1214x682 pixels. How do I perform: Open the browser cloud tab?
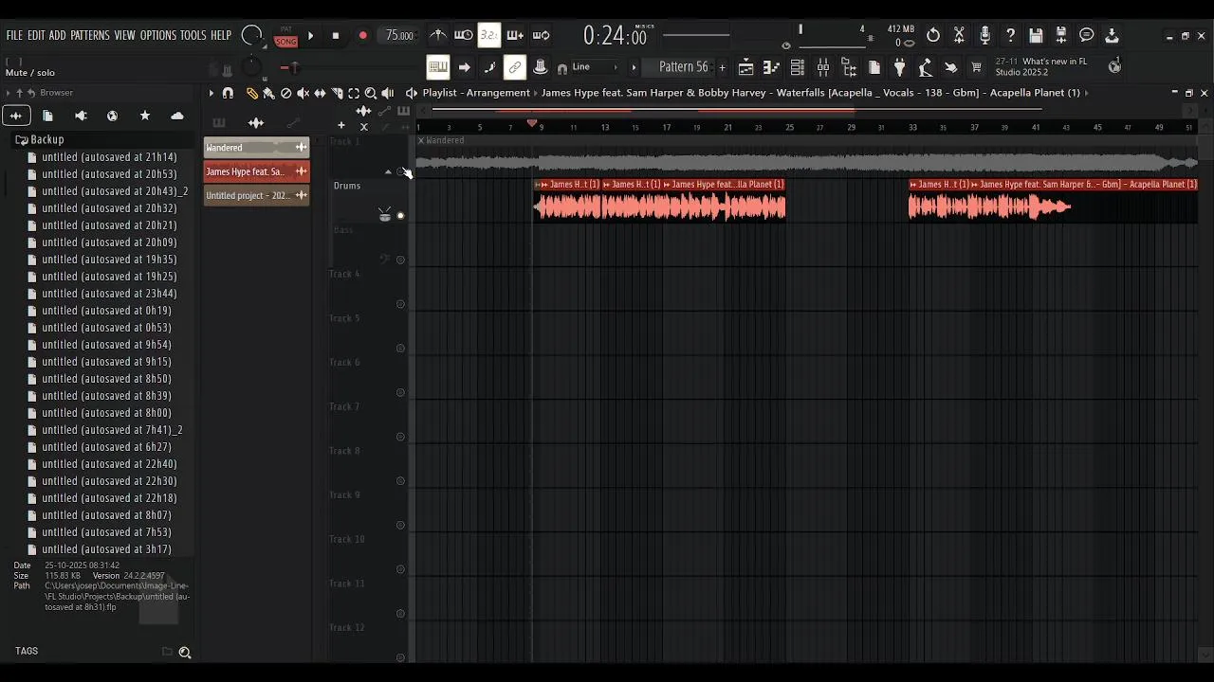177,116
